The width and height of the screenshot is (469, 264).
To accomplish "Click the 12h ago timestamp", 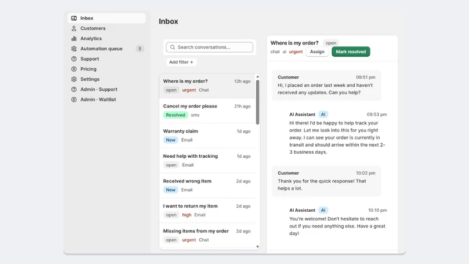I will coord(242,82).
